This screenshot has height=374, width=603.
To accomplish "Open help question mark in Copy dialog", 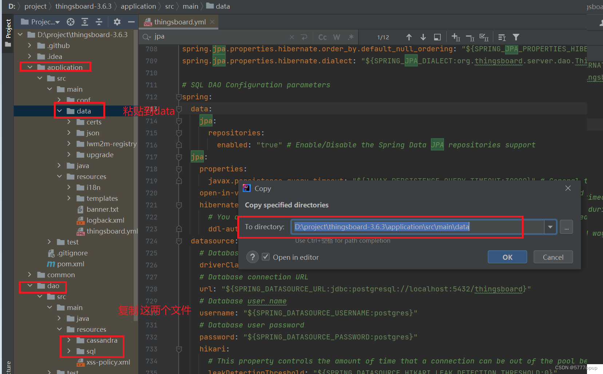I will pos(253,257).
